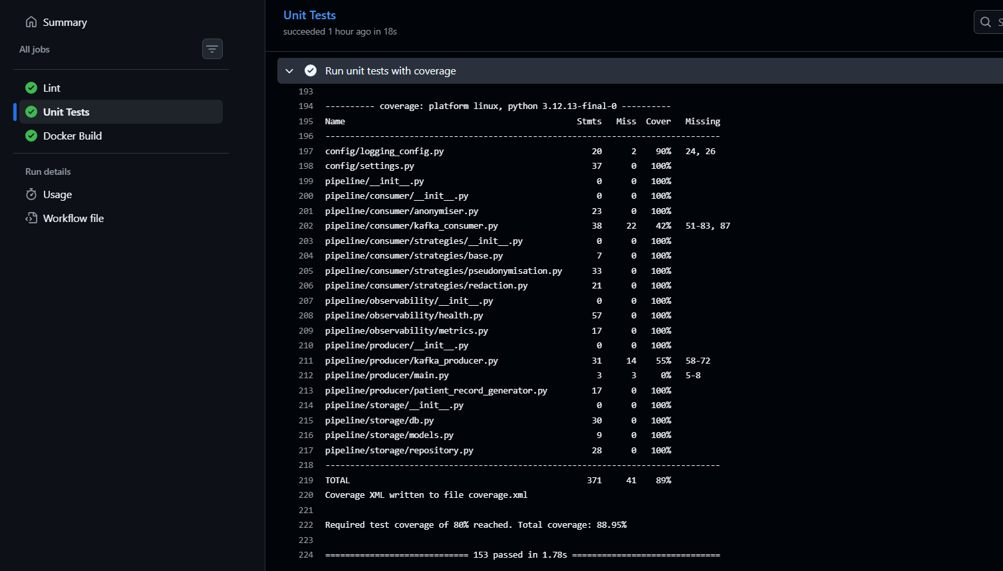
Task: Click 'Required test coverage of 80% reached' line
Action: click(x=476, y=525)
